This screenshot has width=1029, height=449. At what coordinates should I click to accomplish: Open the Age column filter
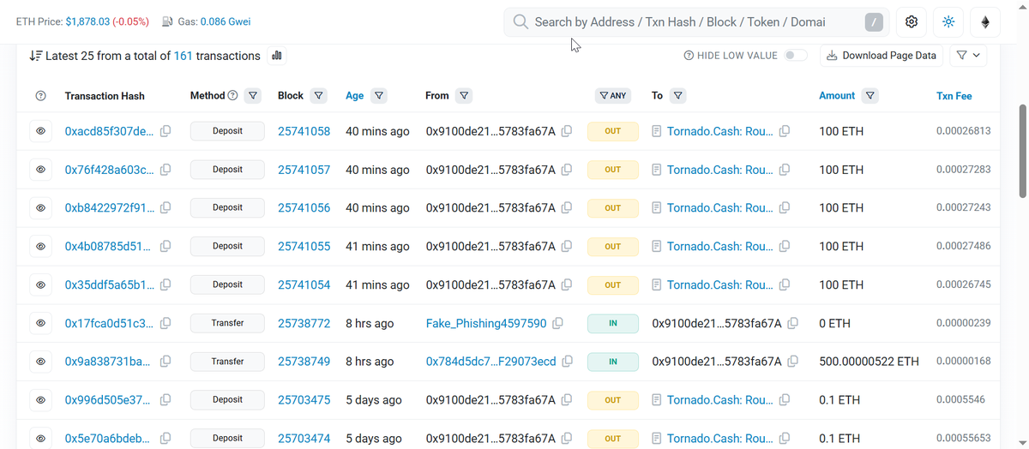(378, 96)
